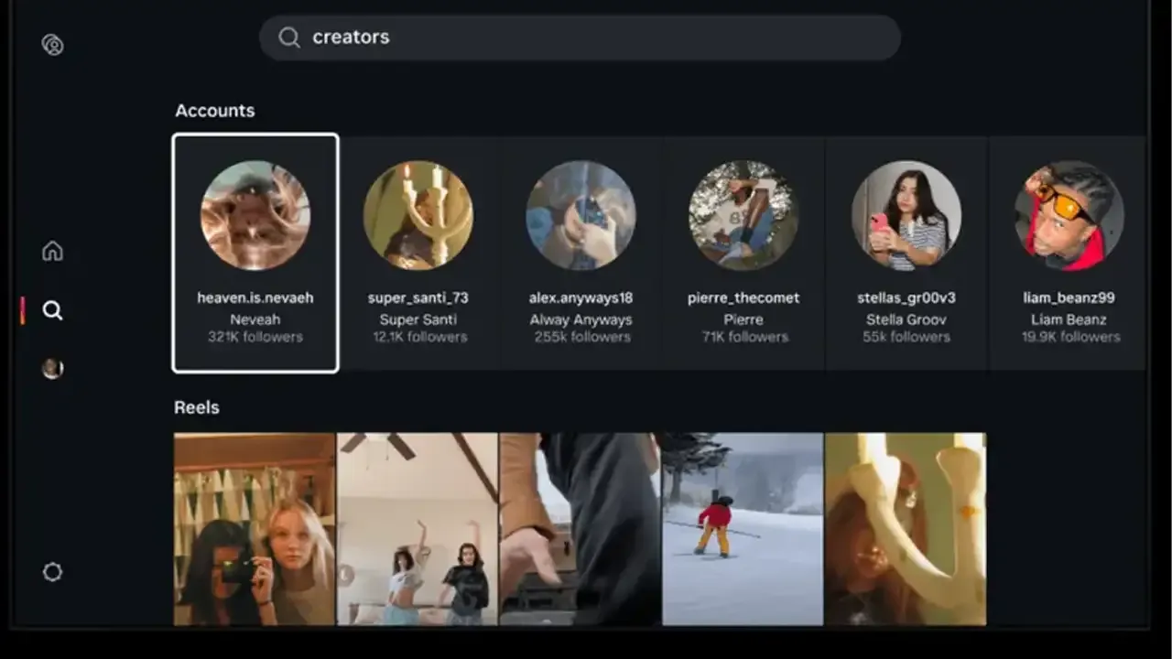
Task: Click the Home icon in the sidebar
Action: 53,252
